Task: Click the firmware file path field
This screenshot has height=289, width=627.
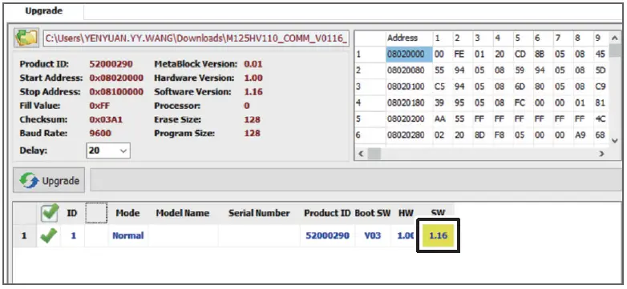Action: [x=196, y=38]
